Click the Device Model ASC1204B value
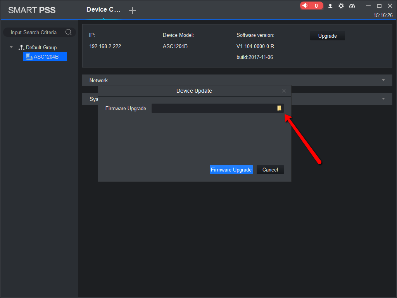 [x=175, y=47]
